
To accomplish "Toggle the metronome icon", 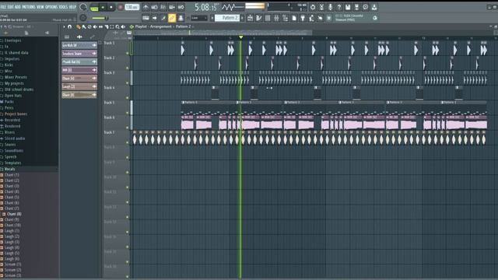I will pos(146,7).
